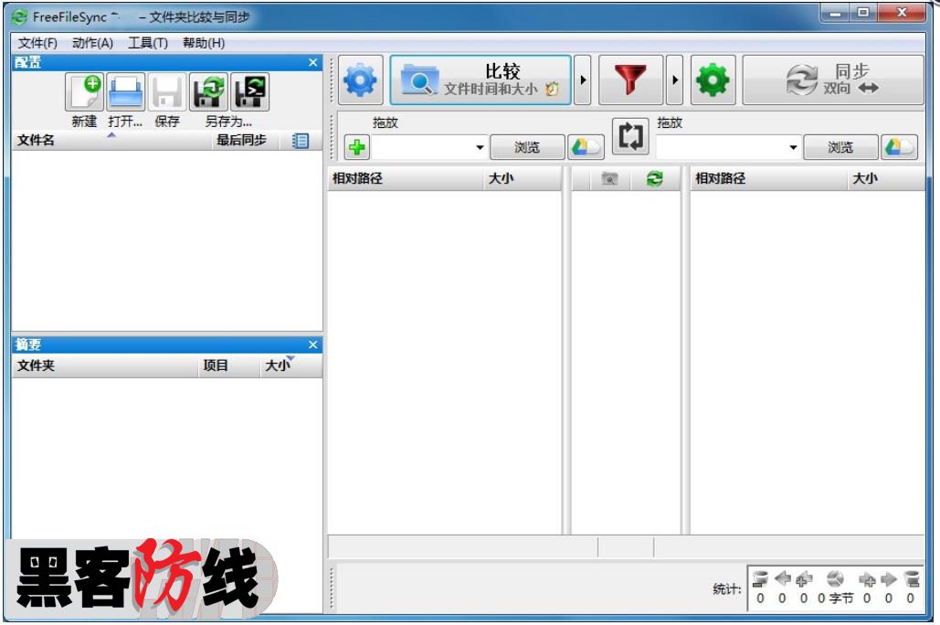940x625 pixels.
Task: Open synchronization settings green gear
Action: pyautogui.click(x=713, y=79)
